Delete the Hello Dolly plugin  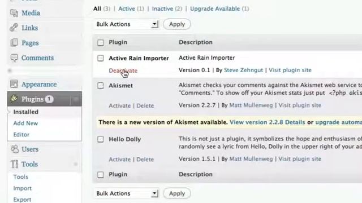145,159
